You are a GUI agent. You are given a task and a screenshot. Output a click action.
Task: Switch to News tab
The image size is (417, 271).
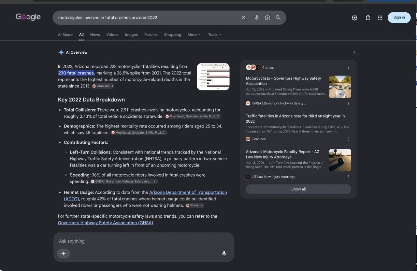click(x=95, y=35)
